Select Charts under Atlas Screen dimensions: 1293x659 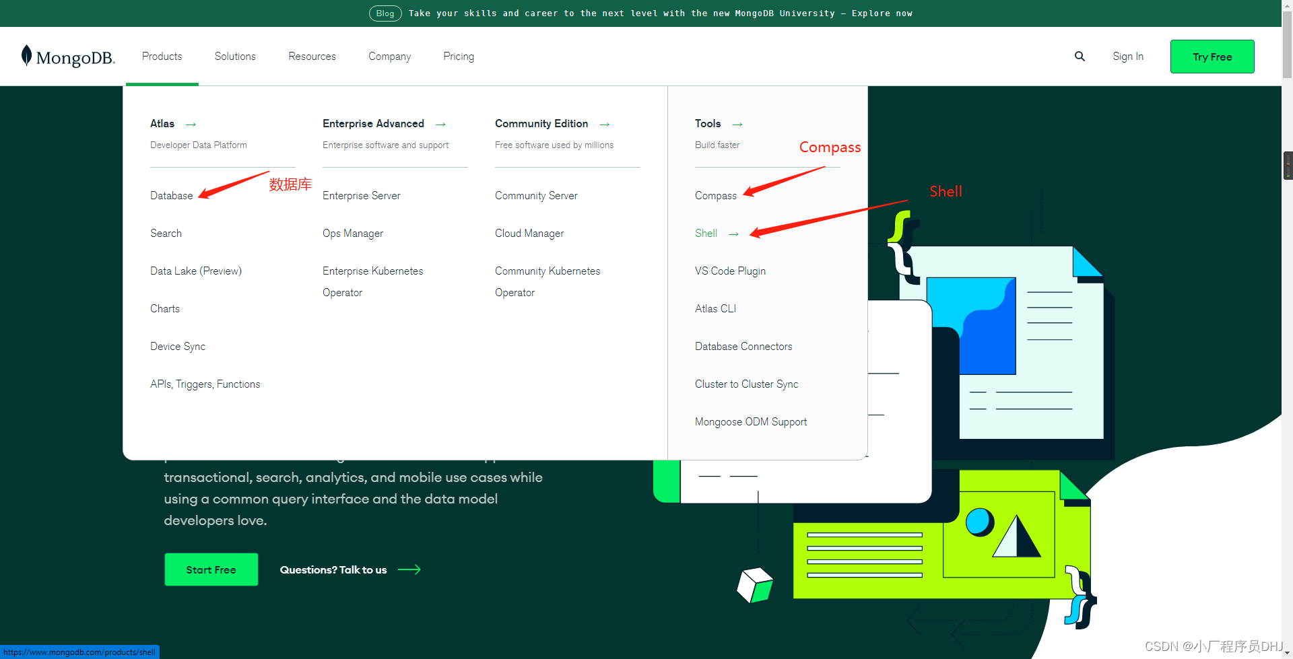pos(165,309)
